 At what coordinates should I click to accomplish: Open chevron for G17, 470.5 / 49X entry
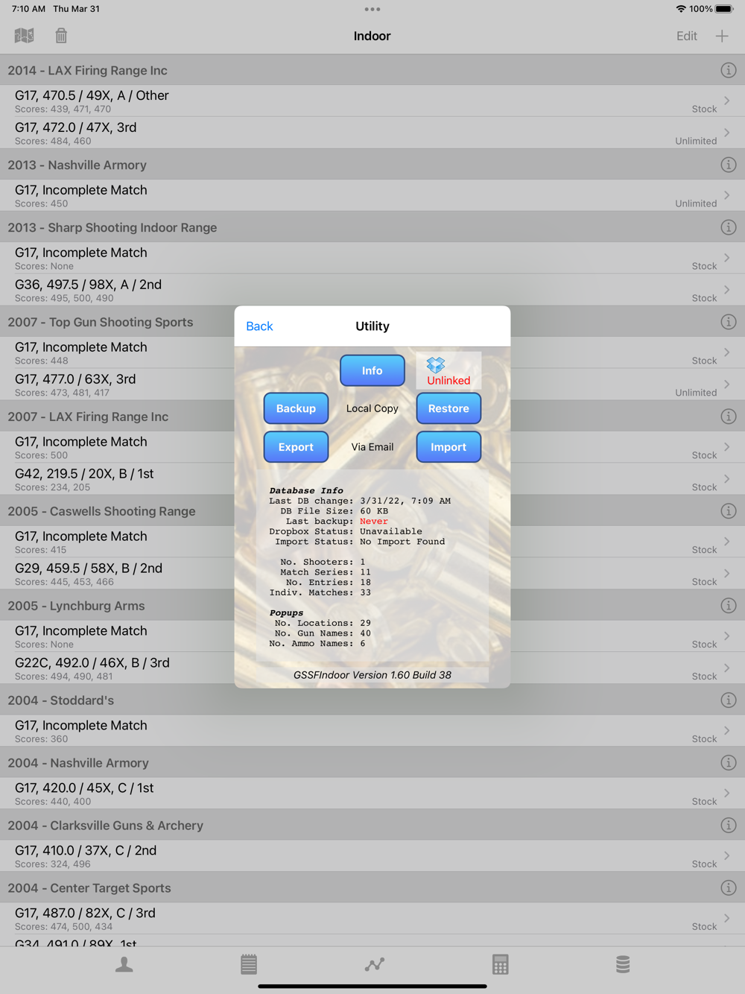coord(726,101)
